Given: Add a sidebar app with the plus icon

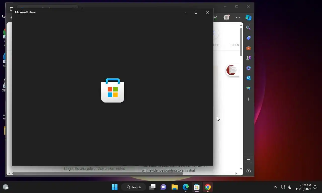Looking at the screenshot, I should (248, 99).
